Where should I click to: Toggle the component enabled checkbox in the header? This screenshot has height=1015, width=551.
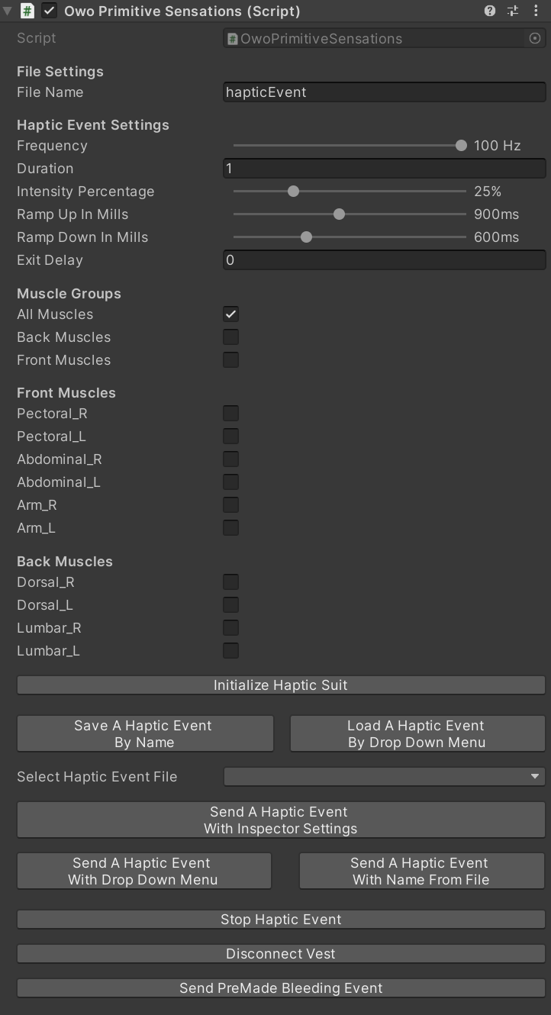pos(50,11)
